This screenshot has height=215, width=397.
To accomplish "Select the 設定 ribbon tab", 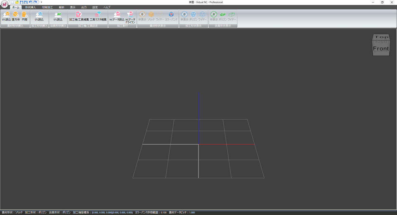I will 95,7.
